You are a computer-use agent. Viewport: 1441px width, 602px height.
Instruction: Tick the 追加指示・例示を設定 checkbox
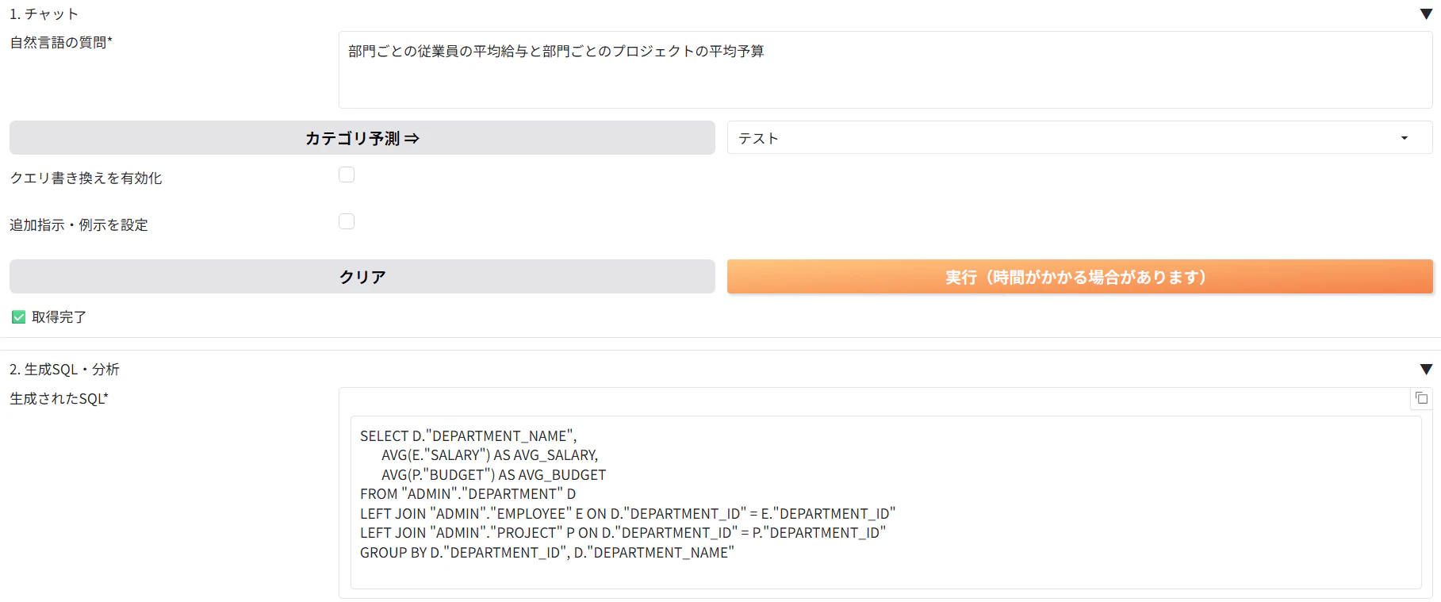[x=347, y=221]
